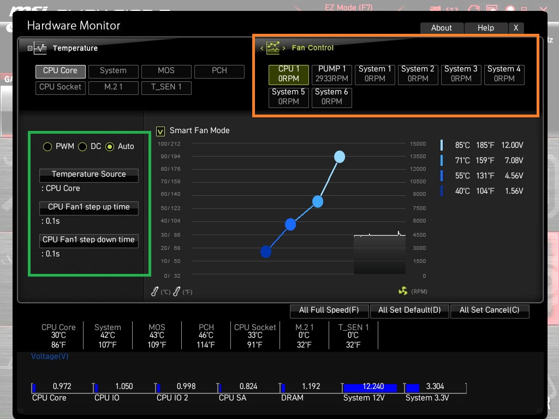Close Hardware Monitor with the X button

pos(516,28)
